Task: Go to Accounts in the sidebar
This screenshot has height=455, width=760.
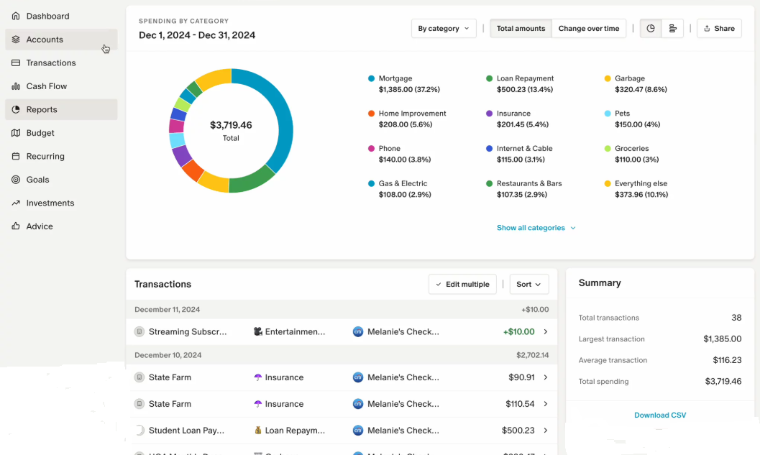Action: 45,40
